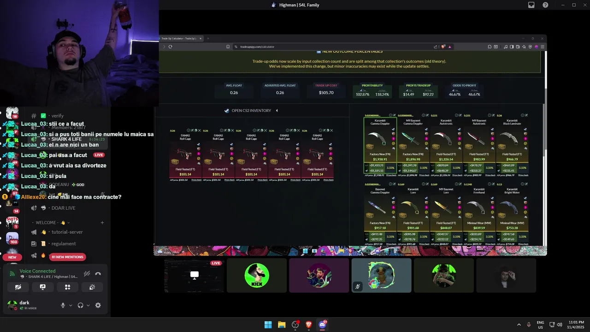Click the bookmark icon beside the URL
This screenshot has height=332, width=590.
(x=228, y=47)
